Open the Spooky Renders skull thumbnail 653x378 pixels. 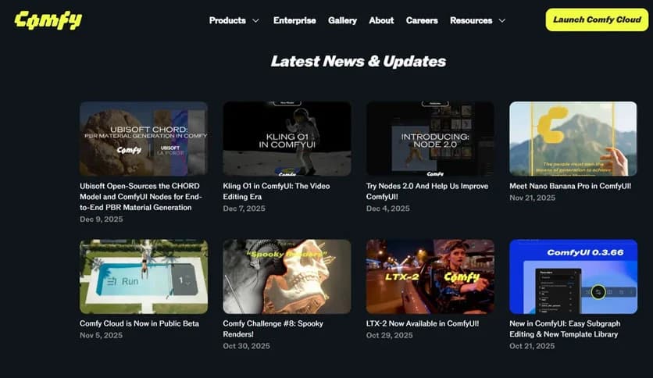click(287, 276)
